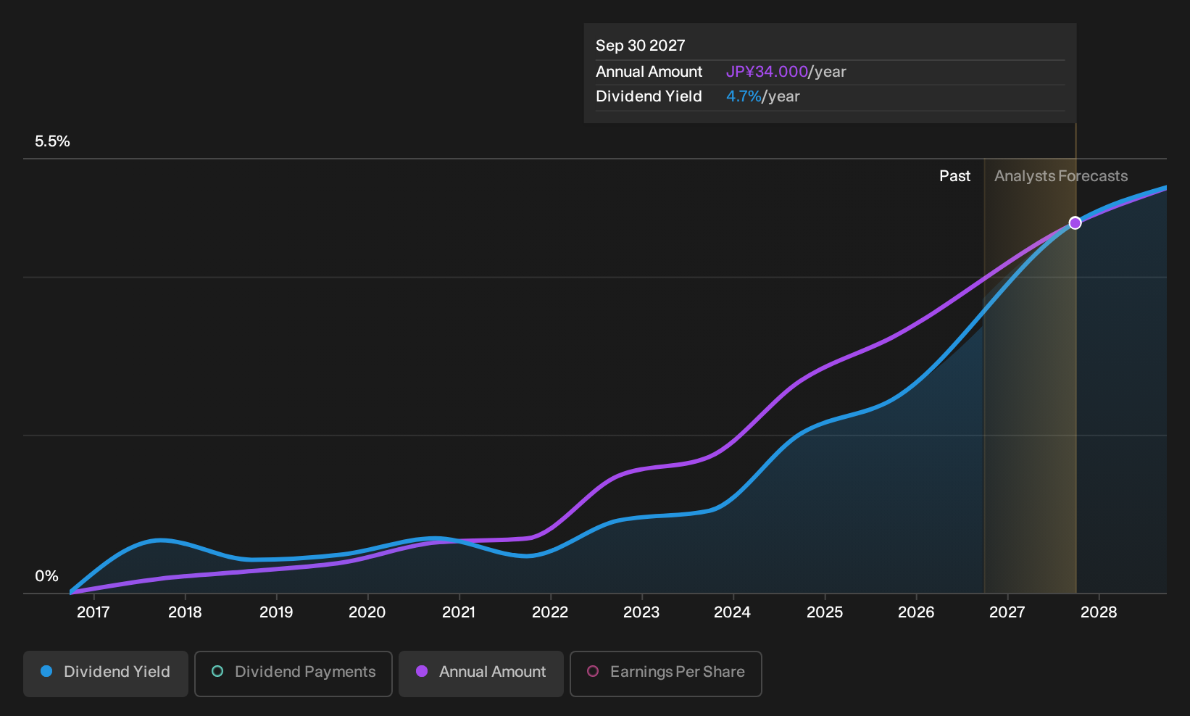This screenshot has width=1190, height=716.
Task: Click the 2028 x-axis label
Action: 1099,612
